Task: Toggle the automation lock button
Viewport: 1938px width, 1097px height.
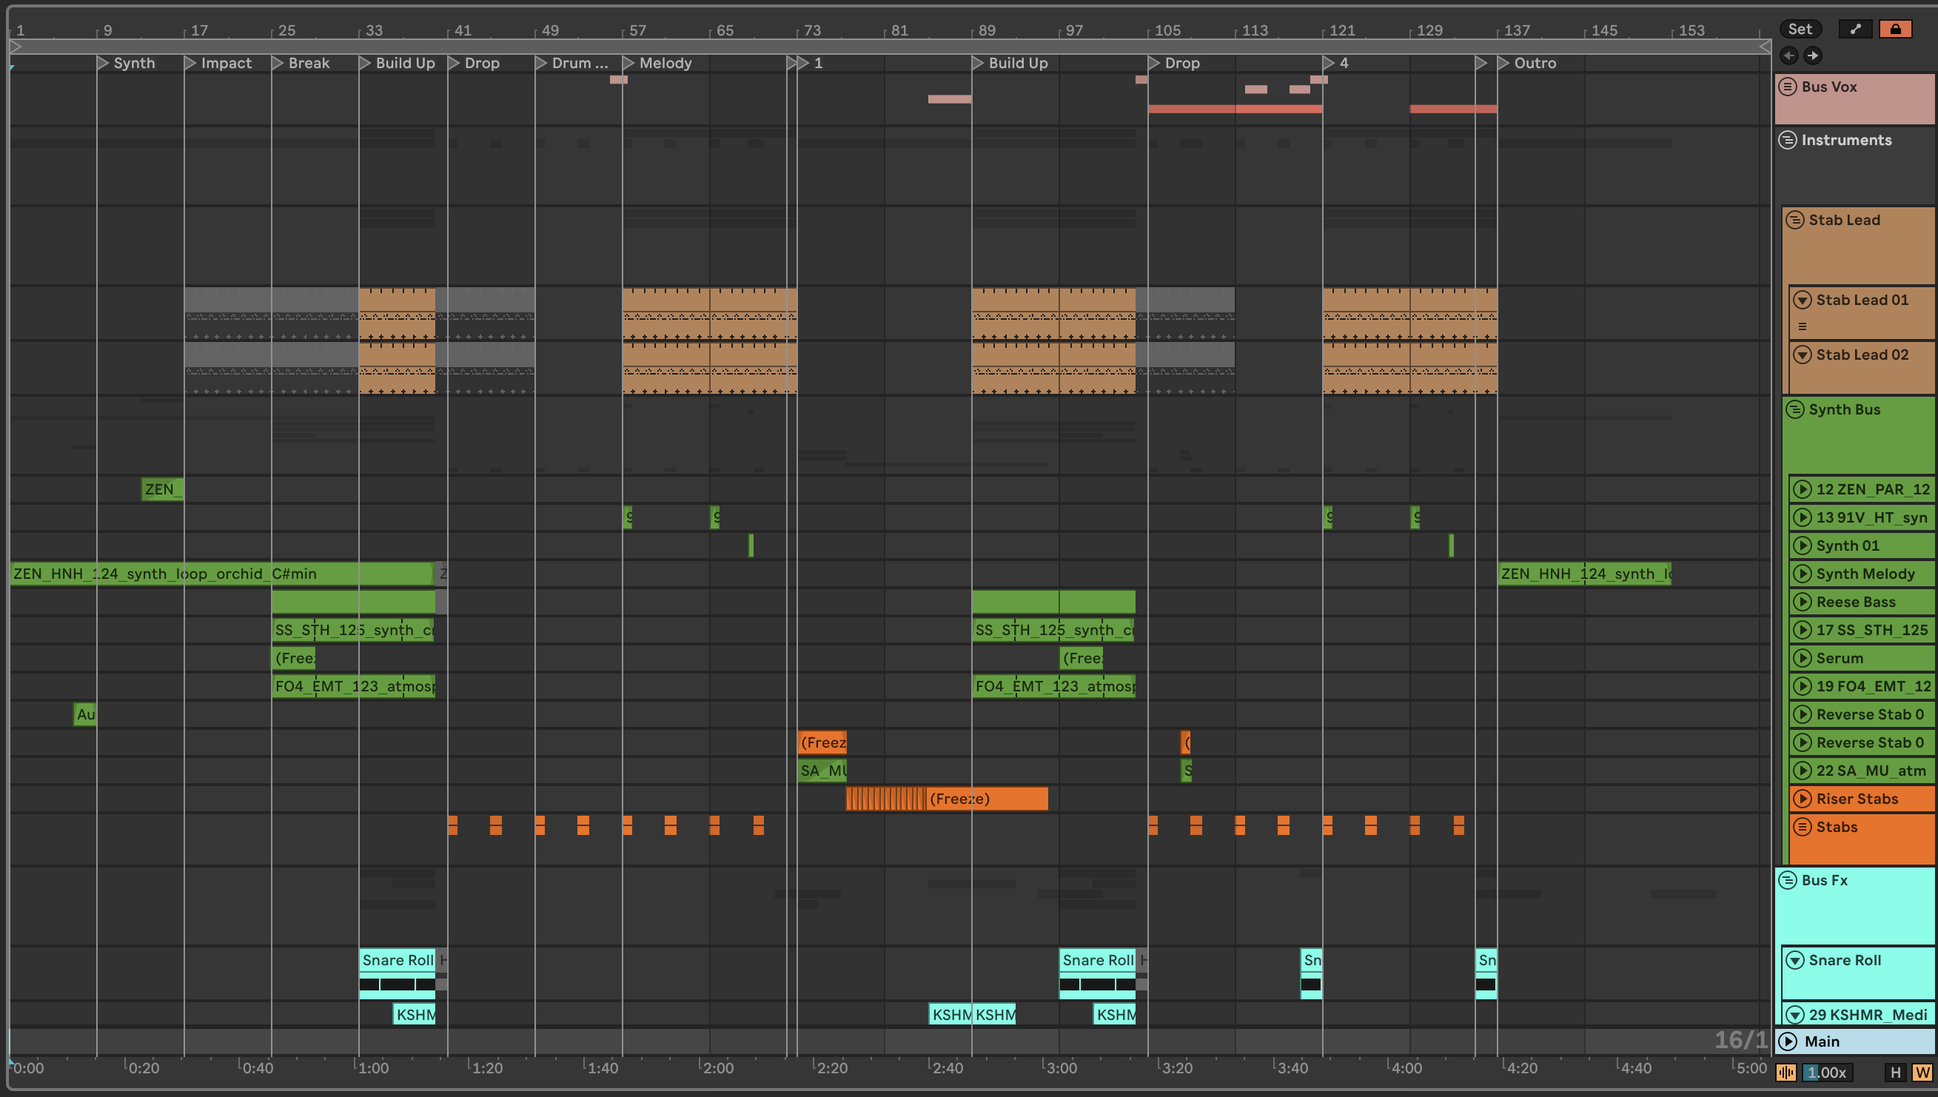Action: pos(1895,30)
